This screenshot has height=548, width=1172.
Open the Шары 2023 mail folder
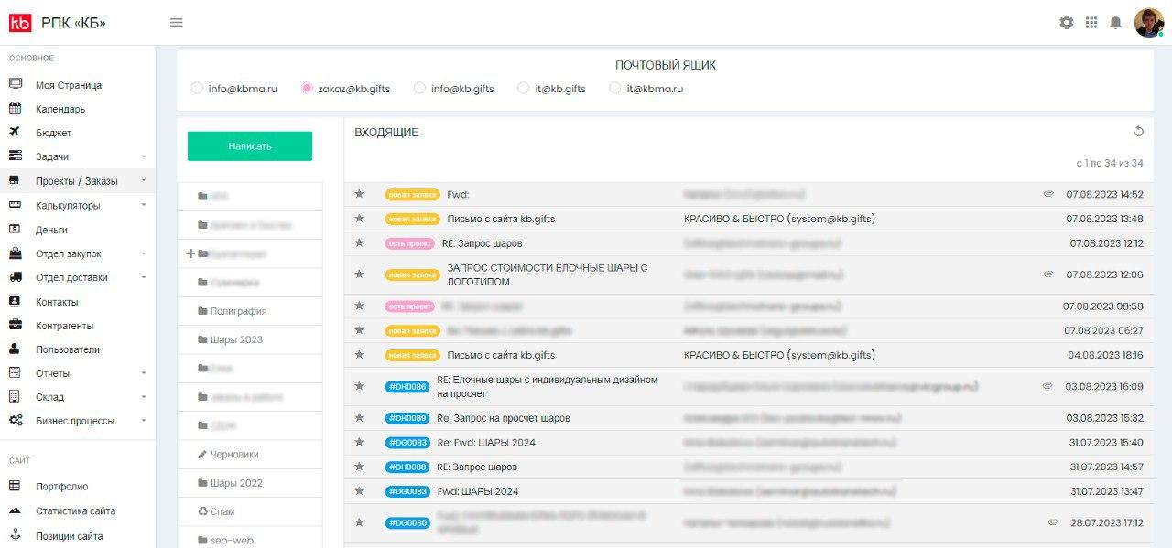point(235,339)
